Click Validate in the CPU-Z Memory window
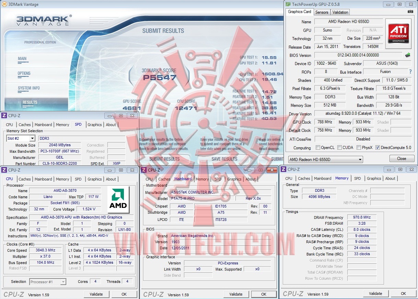This screenshot has height=299, width=418. click(x=375, y=294)
